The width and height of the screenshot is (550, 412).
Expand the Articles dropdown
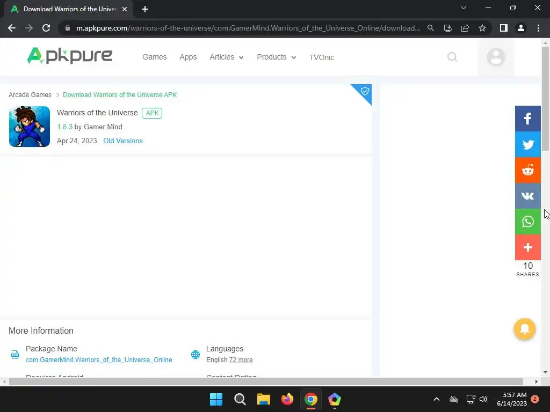[226, 57]
